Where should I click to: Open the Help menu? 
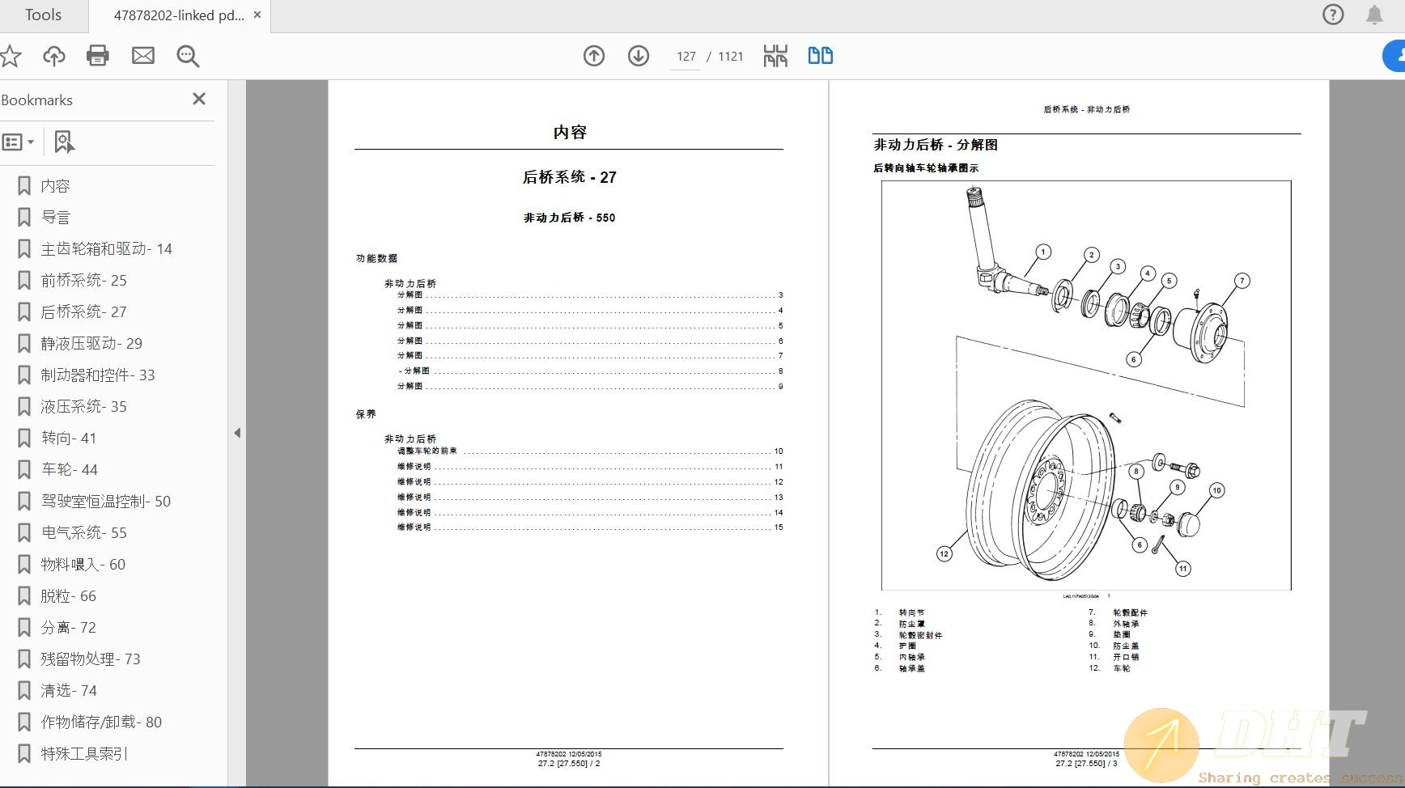pos(1332,15)
